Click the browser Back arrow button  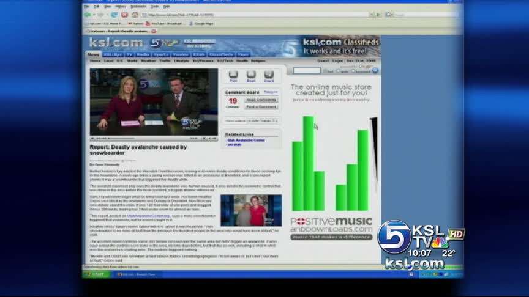pos(88,15)
